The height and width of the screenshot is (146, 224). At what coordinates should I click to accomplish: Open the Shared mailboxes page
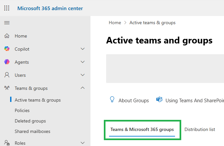32,131
